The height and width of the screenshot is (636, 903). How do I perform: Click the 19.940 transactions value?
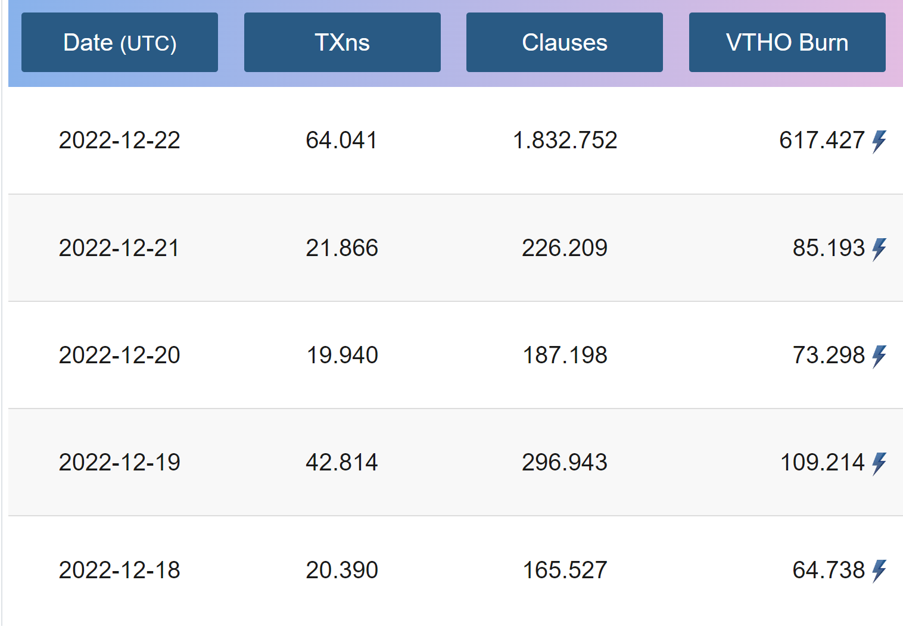point(342,355)
